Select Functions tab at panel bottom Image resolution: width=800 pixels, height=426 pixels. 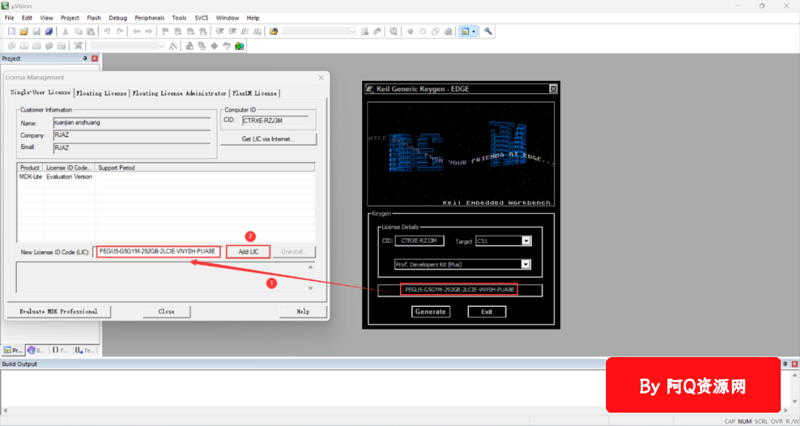pyautogui.click(x=60, y=350)
